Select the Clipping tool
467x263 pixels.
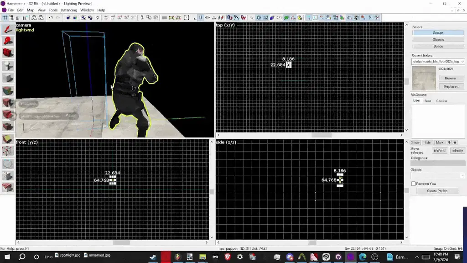tap(8, 139)
